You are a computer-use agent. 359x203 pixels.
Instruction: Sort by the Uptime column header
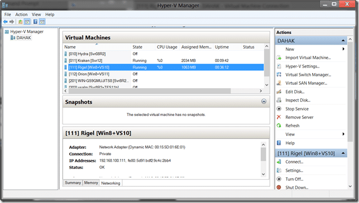227,47
